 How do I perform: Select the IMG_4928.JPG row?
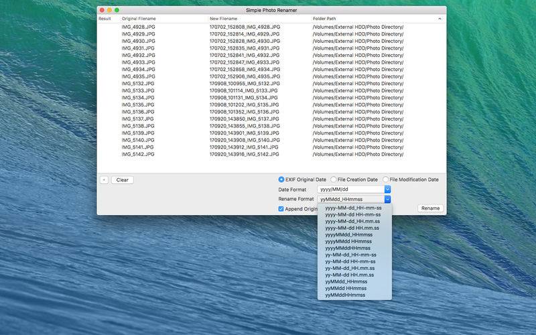[271, 27]
